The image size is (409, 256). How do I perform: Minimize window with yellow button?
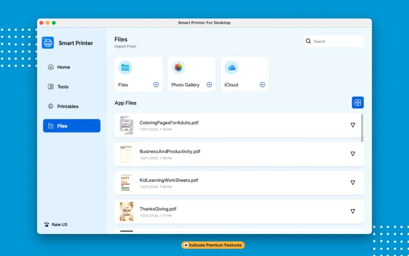click(x=48, y=23)
